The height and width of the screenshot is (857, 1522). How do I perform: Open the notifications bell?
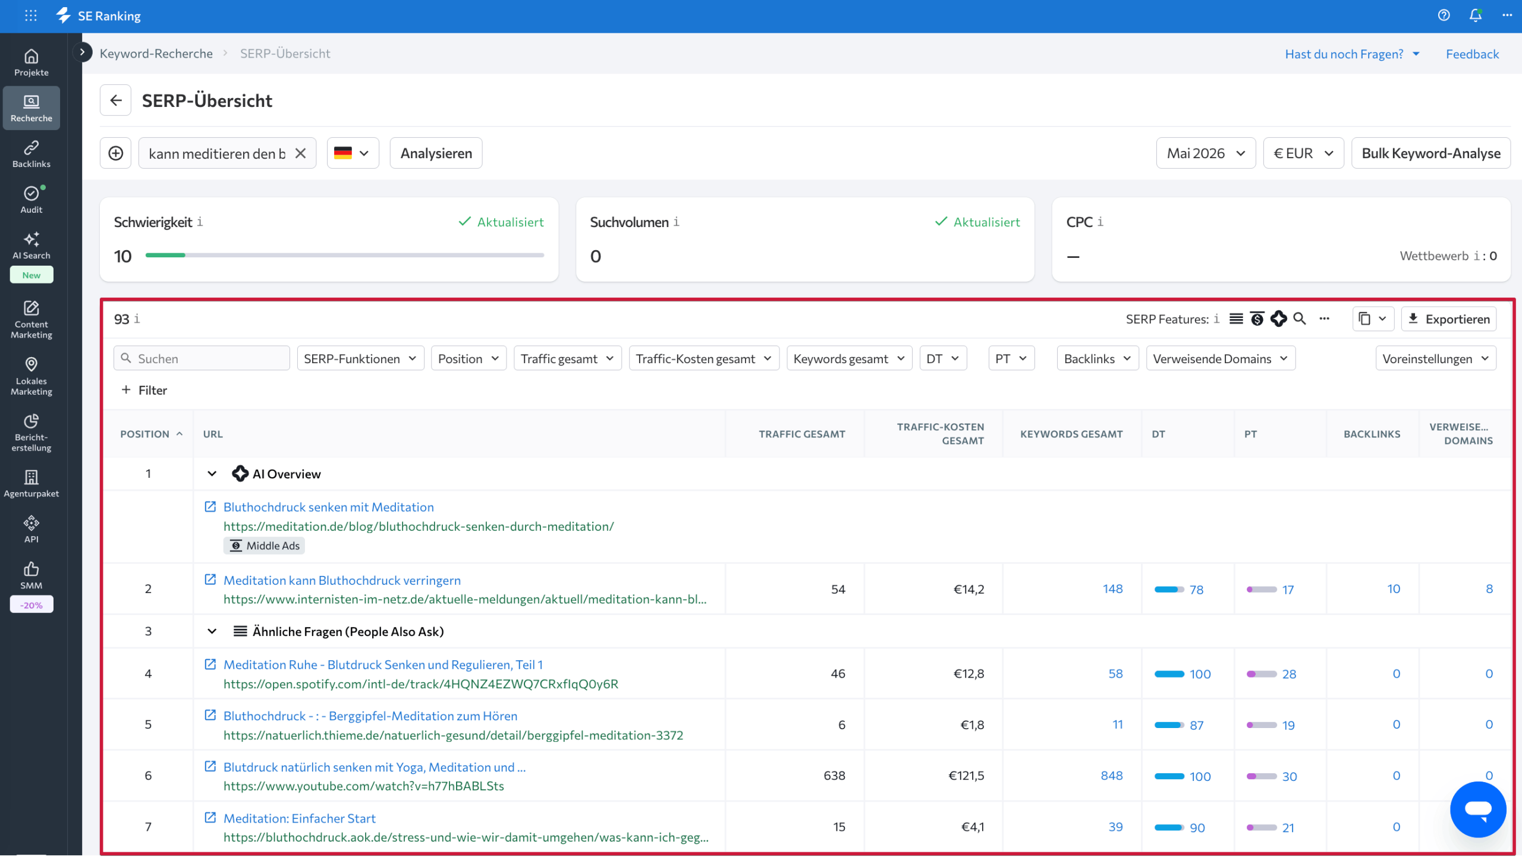pyautogui.click(x=1475, y=16)
